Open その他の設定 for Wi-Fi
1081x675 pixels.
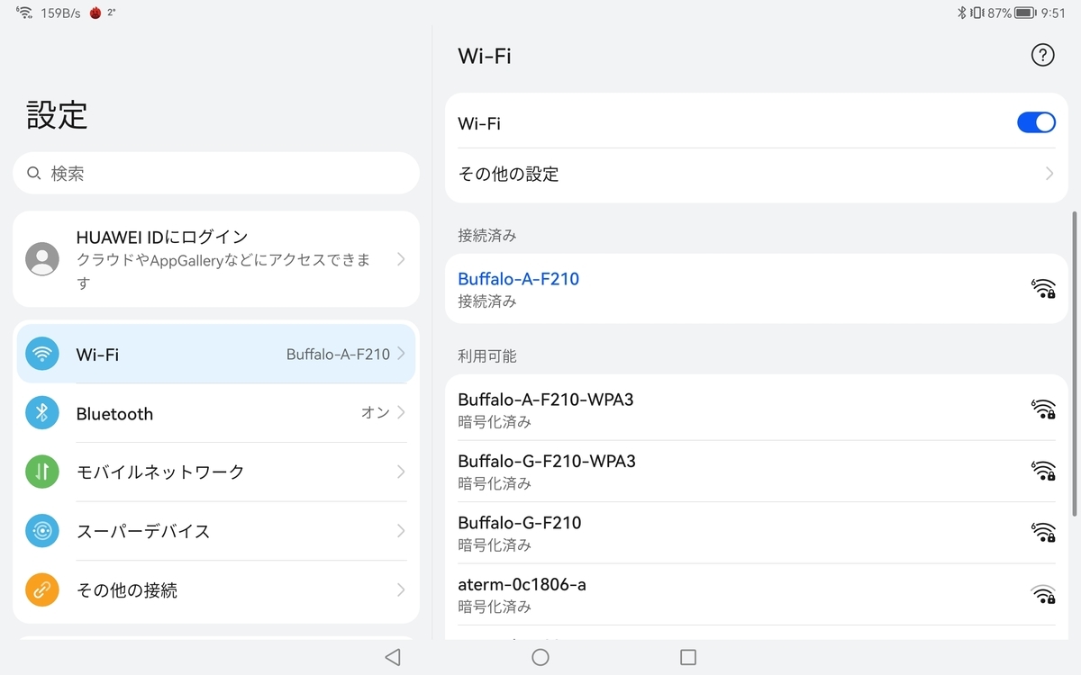pos(756,175)
